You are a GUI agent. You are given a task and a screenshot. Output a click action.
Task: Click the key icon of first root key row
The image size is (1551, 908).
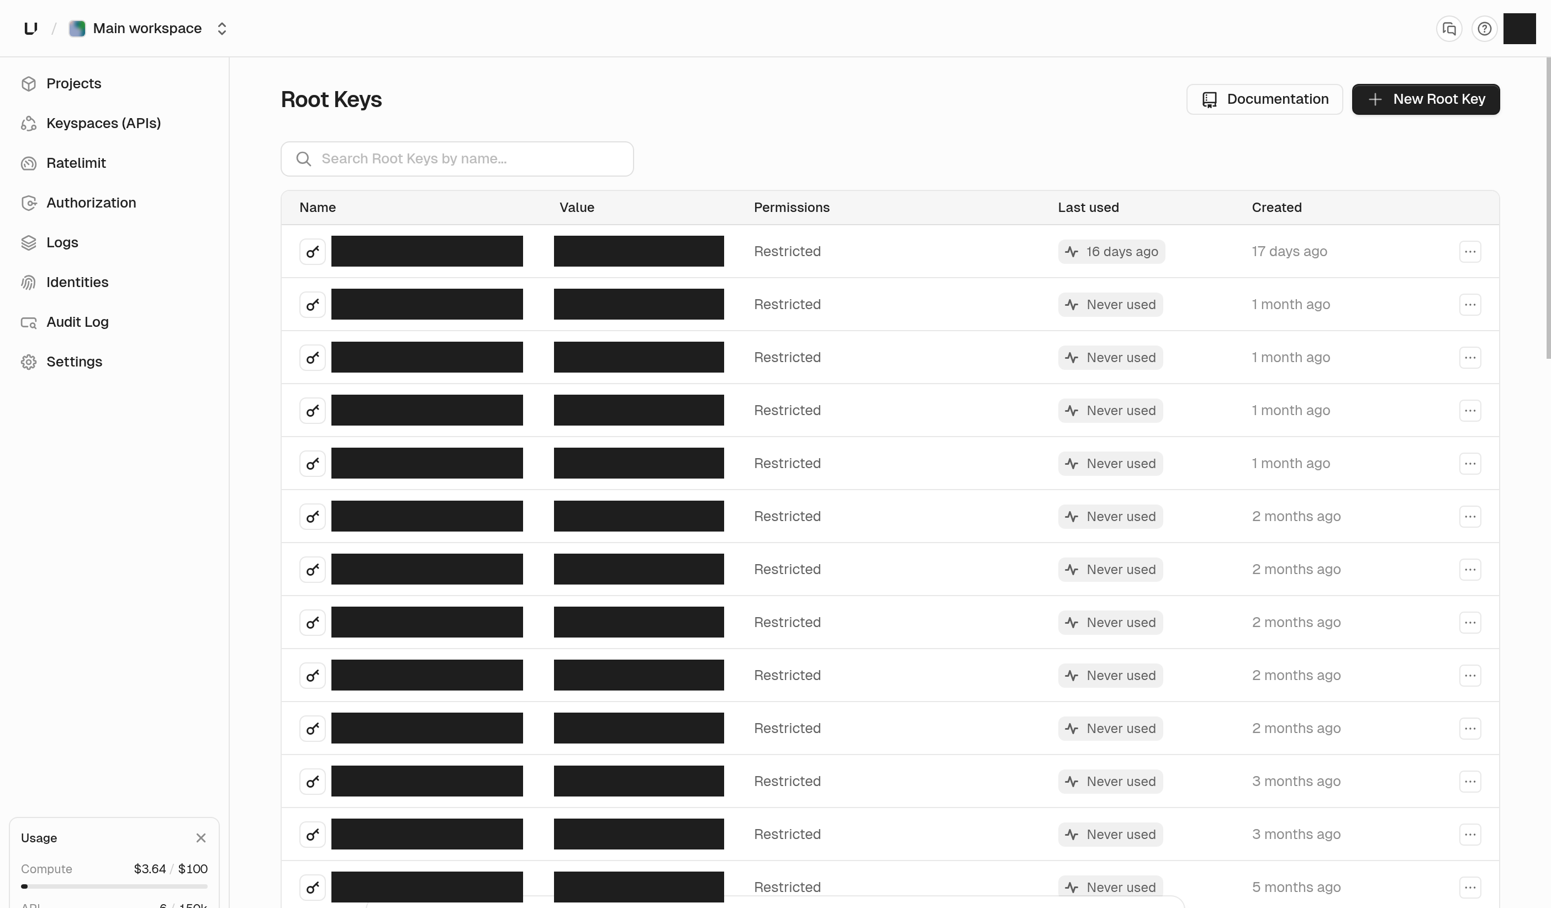coord(313,251)
